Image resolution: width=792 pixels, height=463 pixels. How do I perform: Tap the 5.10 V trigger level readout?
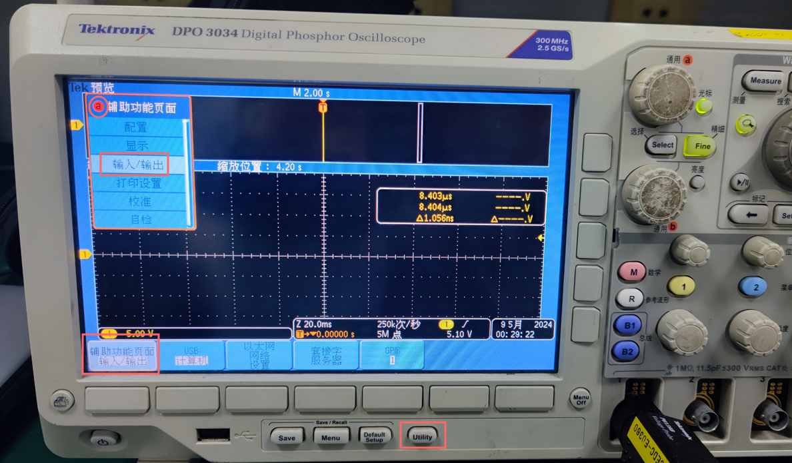(459, 334)
